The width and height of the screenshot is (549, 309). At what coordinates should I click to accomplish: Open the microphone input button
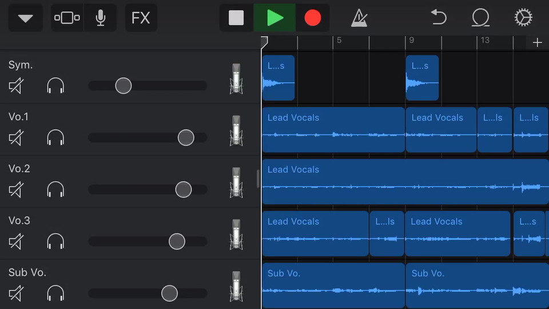pyautogui.click(x=101, y=18)
